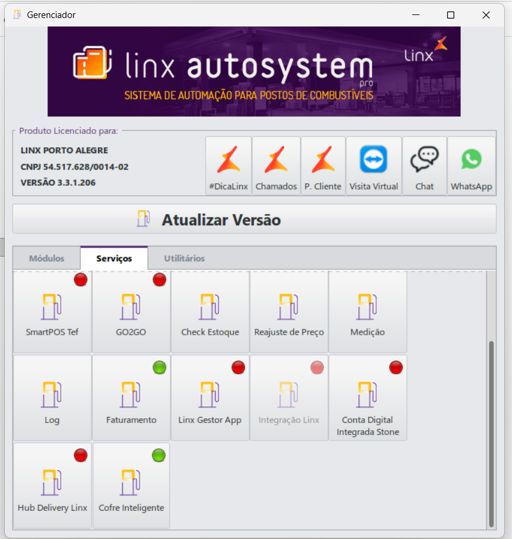Click the red status light on GO2GO
Screen dimensions: 512x539
click(x=159, y=279)
